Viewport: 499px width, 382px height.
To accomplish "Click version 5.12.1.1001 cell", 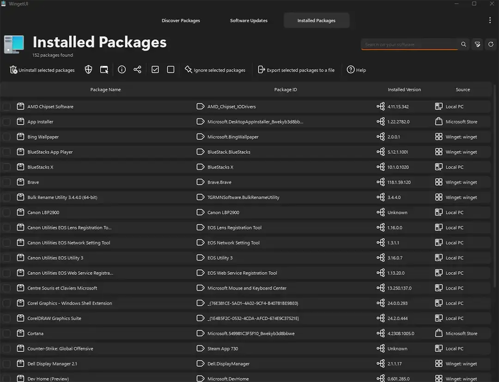I will pos(397,152).
